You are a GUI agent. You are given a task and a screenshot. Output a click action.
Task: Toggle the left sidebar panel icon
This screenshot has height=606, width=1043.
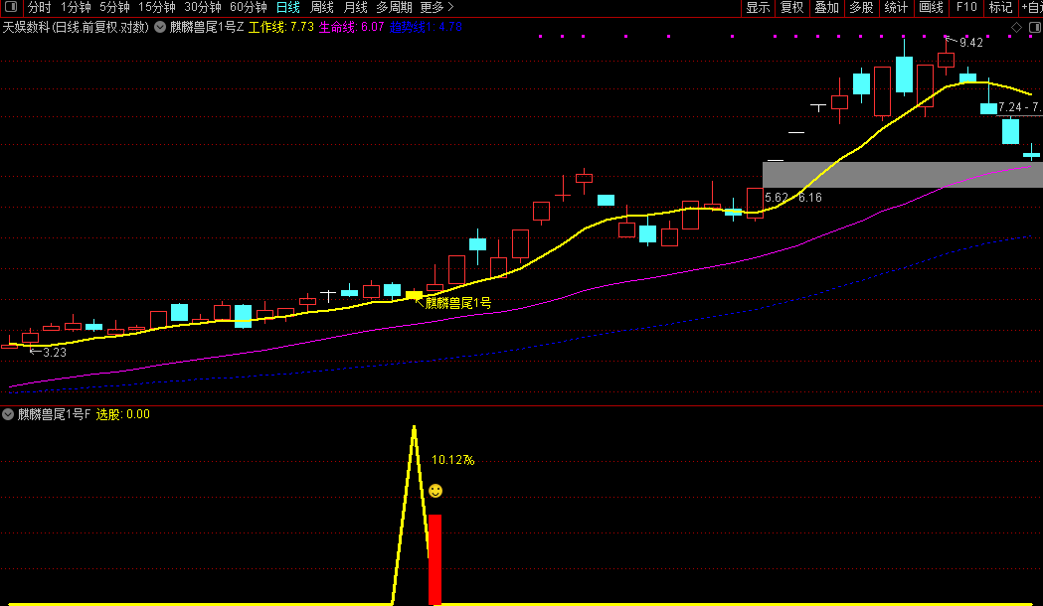[x=11, y=7]
